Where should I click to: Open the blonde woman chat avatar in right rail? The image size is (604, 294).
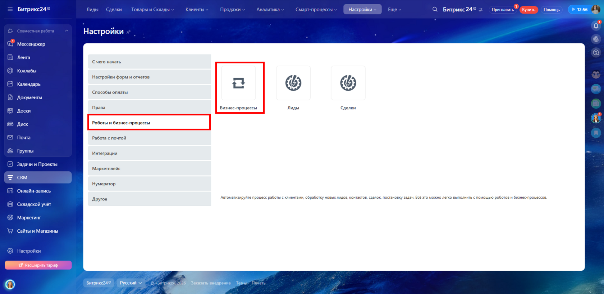[x=596, y=118]
